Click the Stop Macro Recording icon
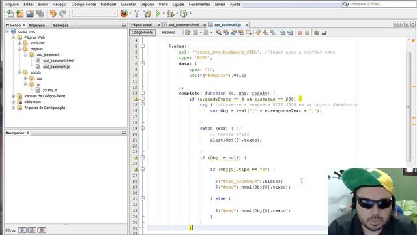 pyautogui.click(x=307, y=33)
